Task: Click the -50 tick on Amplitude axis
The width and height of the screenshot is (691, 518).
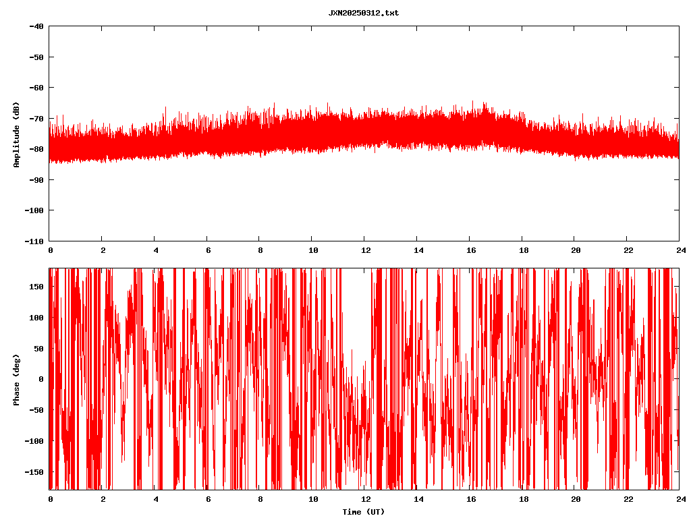Action: [36, 57]
